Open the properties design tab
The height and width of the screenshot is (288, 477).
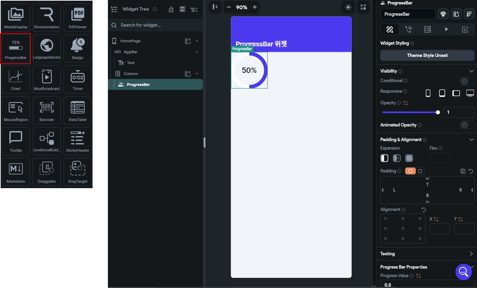[390, 29]
